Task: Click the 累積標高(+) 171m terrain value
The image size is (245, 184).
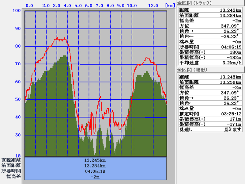Action: pos(235,119)
